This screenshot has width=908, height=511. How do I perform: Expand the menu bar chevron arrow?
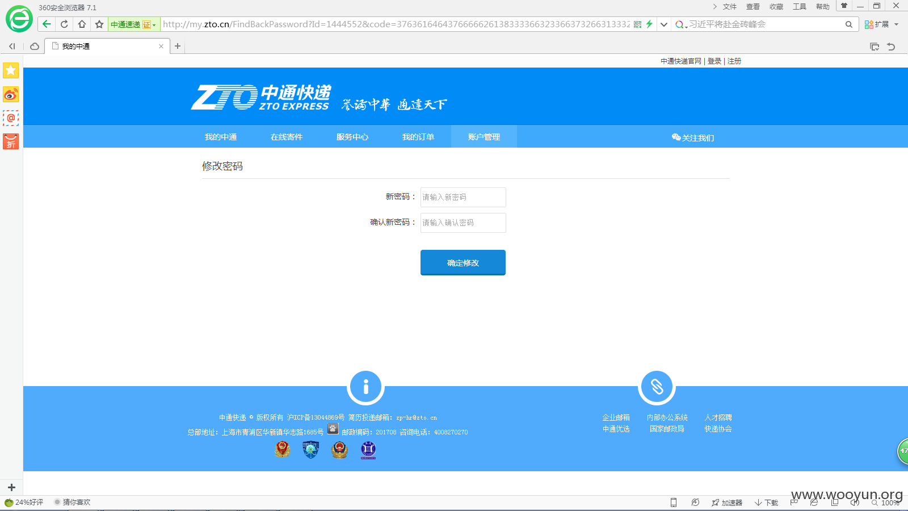(714, 7)
